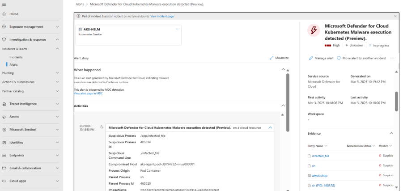Click the Home icon in sidebar
403x191 pixels.
[x=4, y=14]
